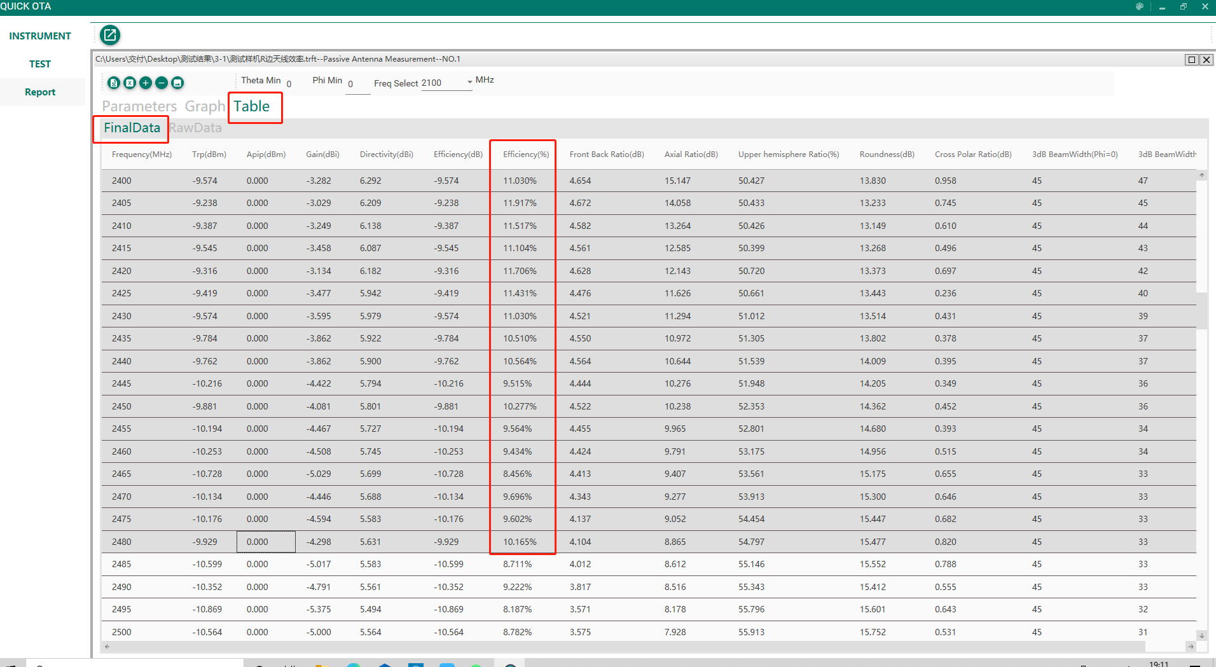Screen dimensions: 1216x667
Task: Click the Frequency(MHz) column header
Action: click(x=142, y=155)
